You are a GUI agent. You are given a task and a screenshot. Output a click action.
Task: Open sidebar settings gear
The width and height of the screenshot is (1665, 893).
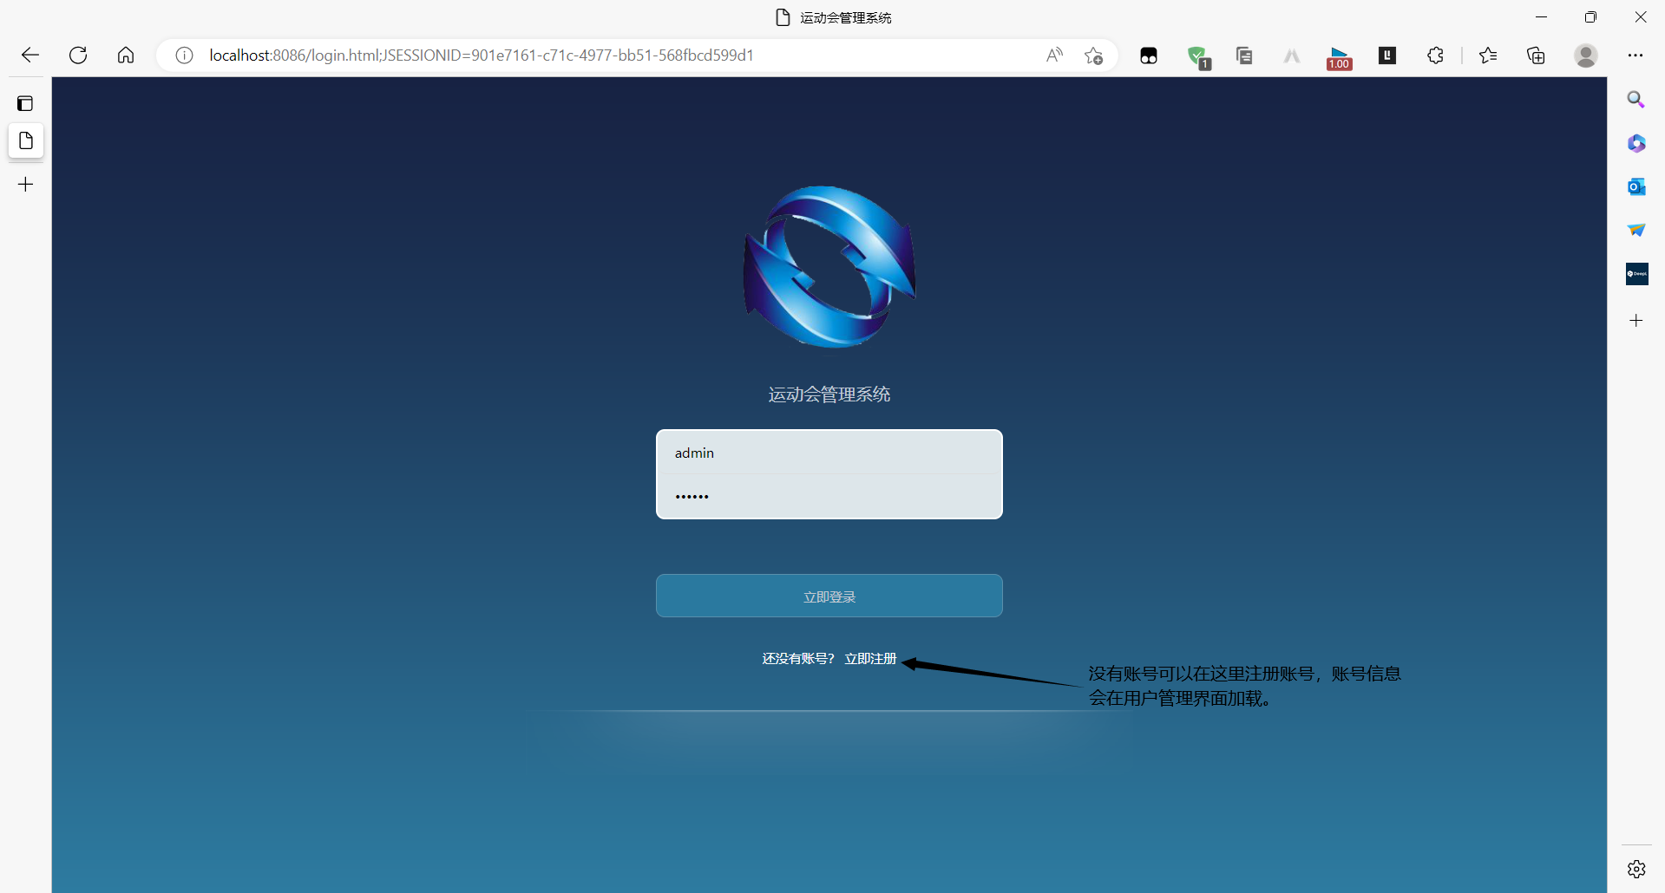pos(1636,869)
